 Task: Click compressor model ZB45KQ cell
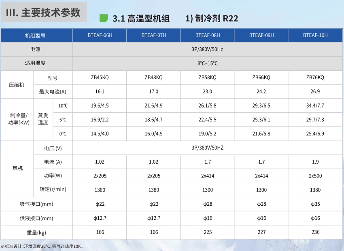pyautogui.click(x=100, y=78)
